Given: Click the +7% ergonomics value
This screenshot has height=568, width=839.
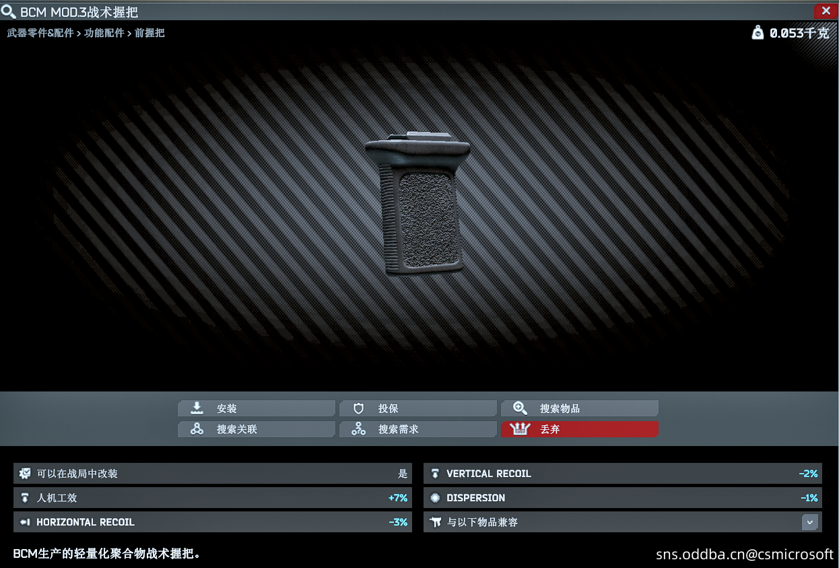Looking at the screenshot, I should tap(398, 498).
